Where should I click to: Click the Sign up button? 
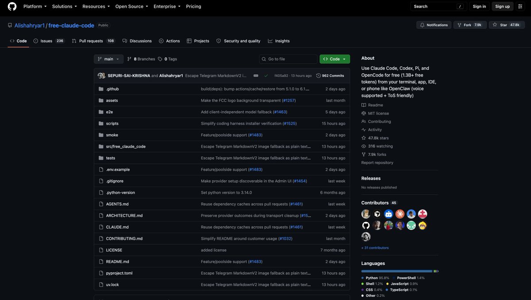(502, 6)
